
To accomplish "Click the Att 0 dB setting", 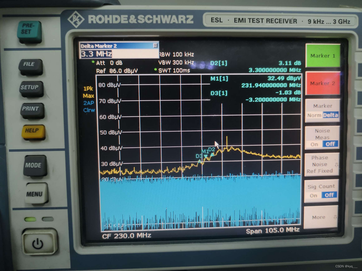I will click(107, 63).
